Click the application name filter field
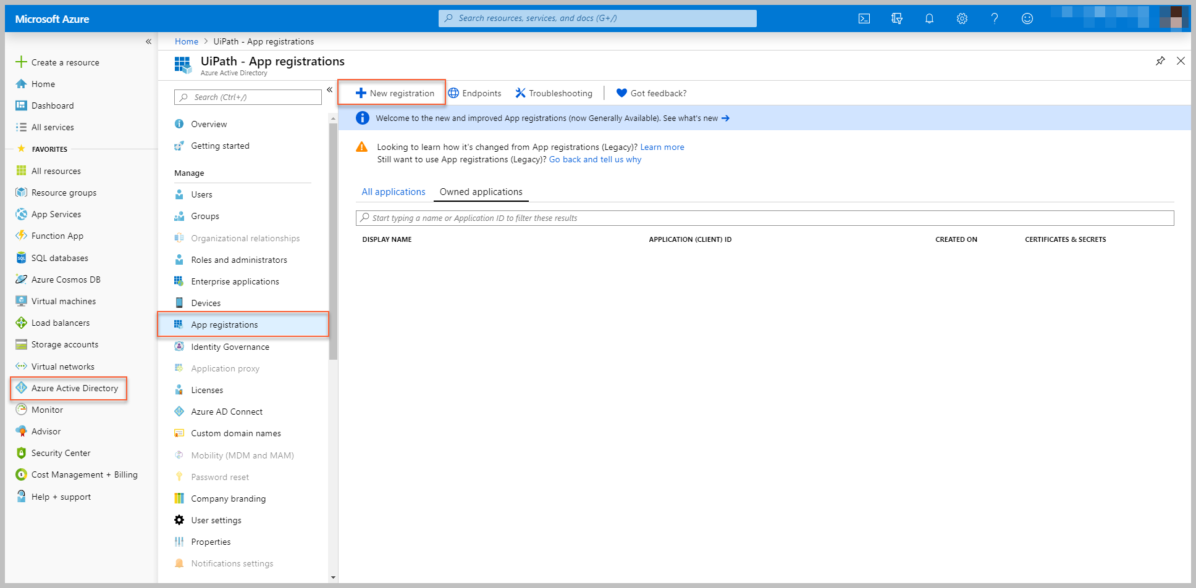1196x588 pixels. tap(764, 218)
